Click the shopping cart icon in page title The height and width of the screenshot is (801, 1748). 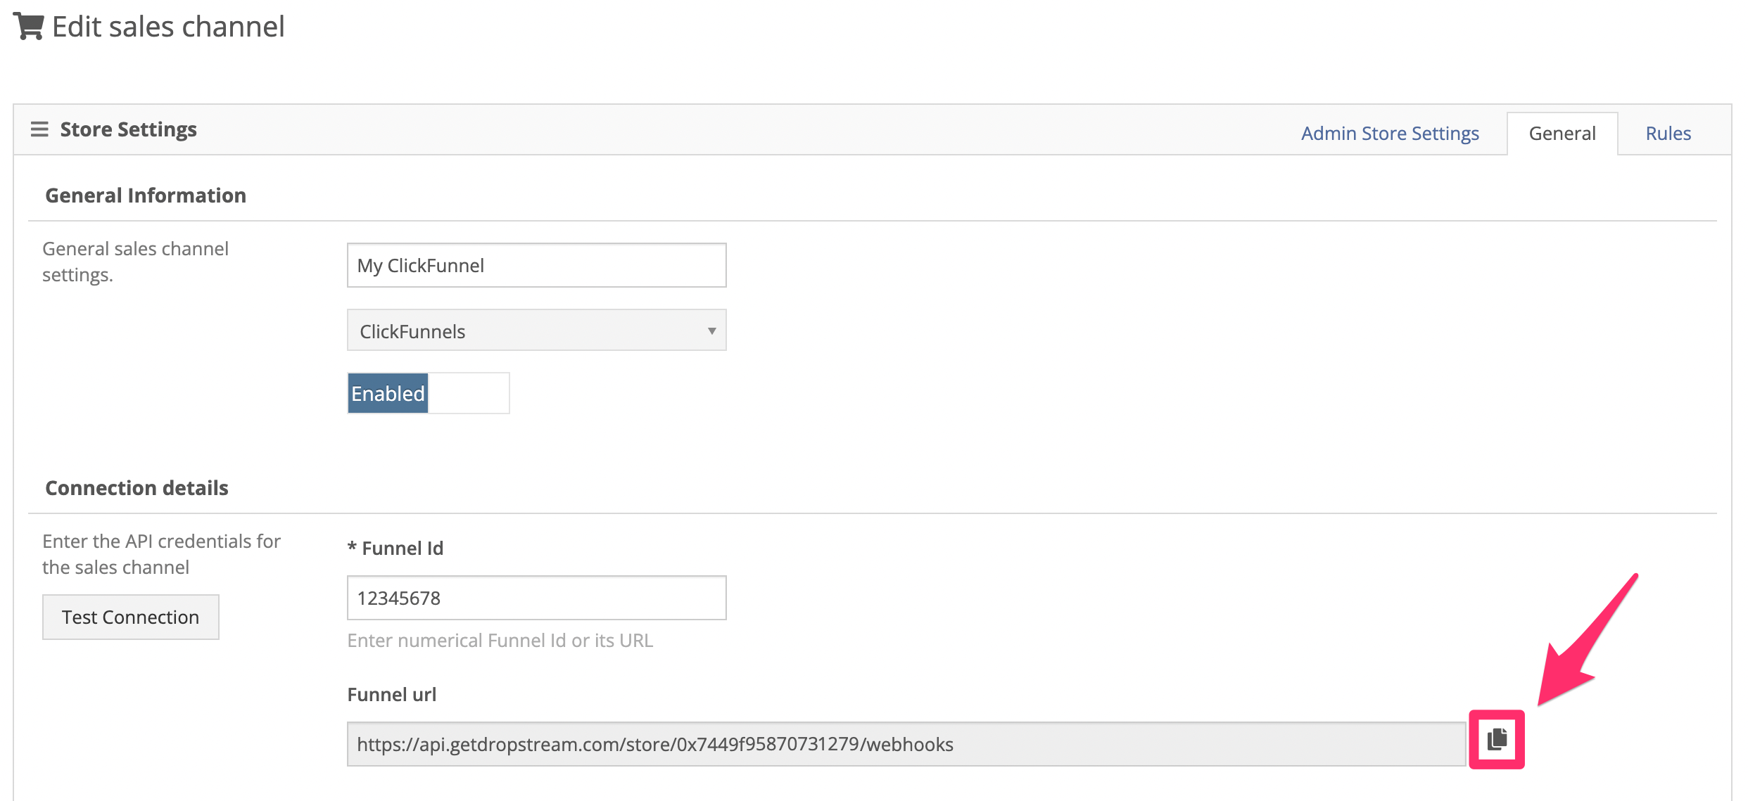[x=29, y=27]
